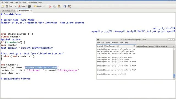The height and width of the screenshot is (99, 176).
Task: Close the lesson14.tcl tab
Action: 31,11
